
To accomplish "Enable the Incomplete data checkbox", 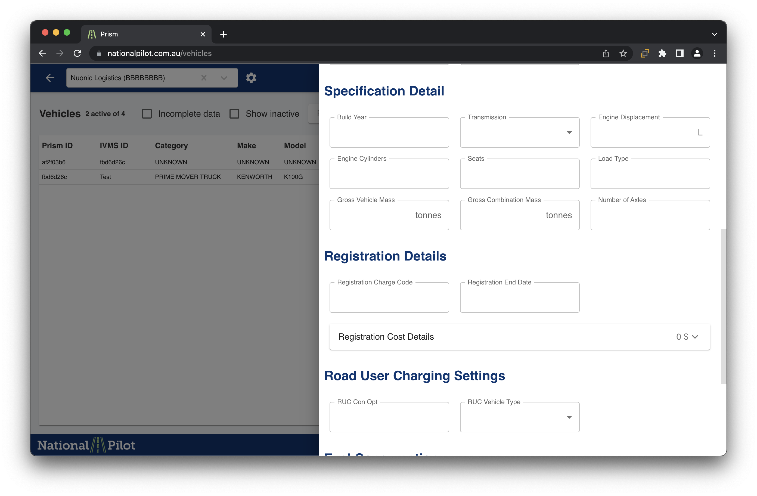I will 147,114.
